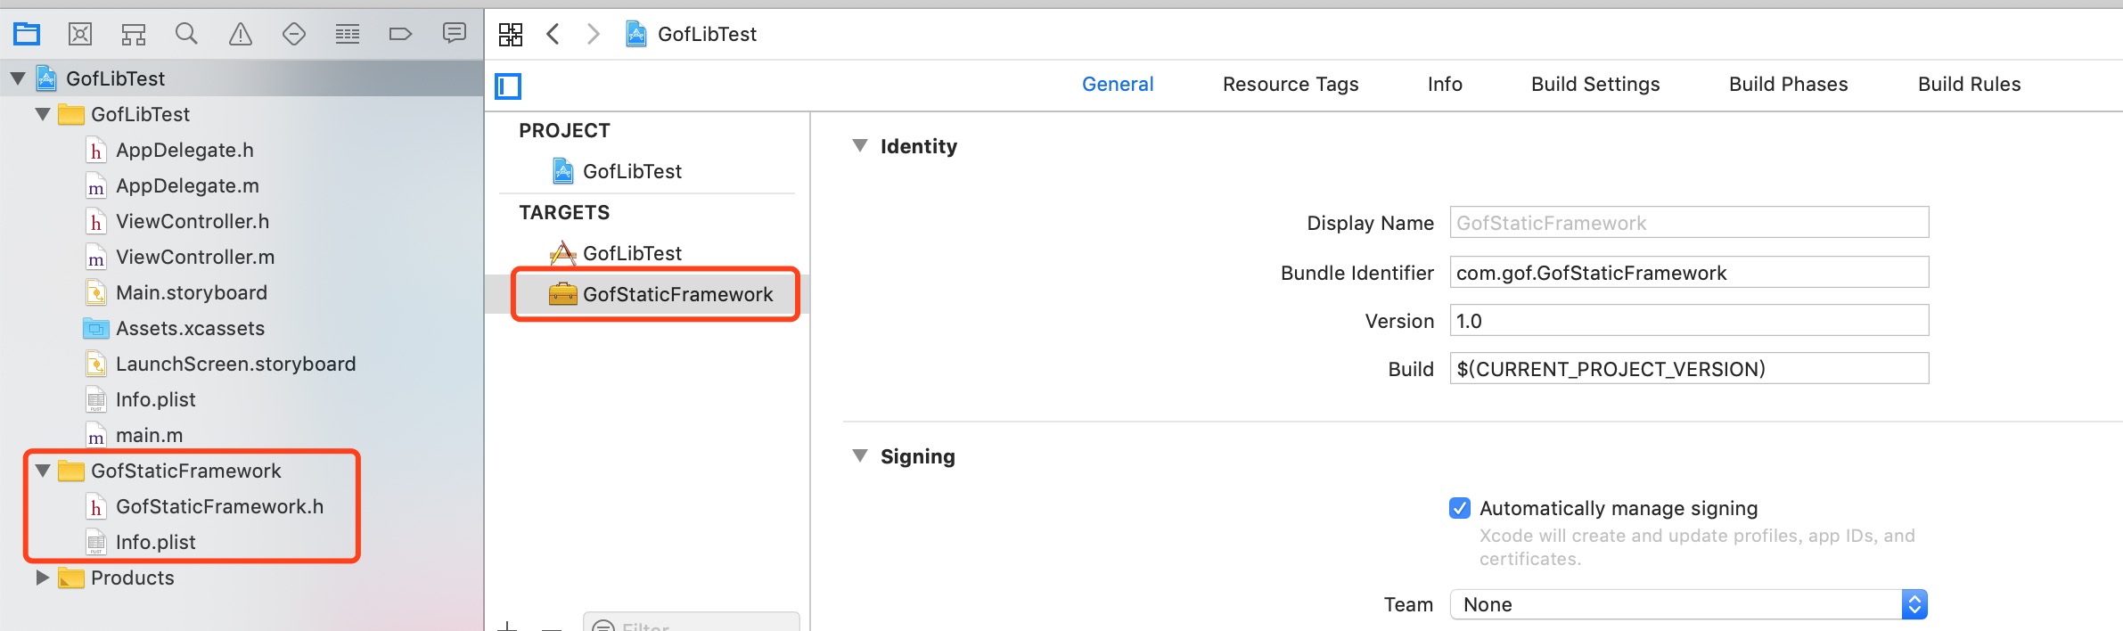Viewport: 2123px width, 631px height.
Task: Open the Issue navigator warning icon
Action: pyautogui.click(x=241, y=34)
